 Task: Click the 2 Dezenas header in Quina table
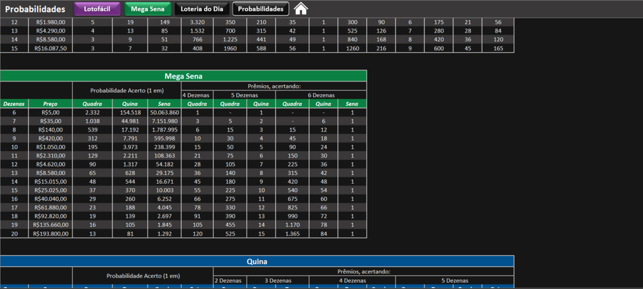230,280
